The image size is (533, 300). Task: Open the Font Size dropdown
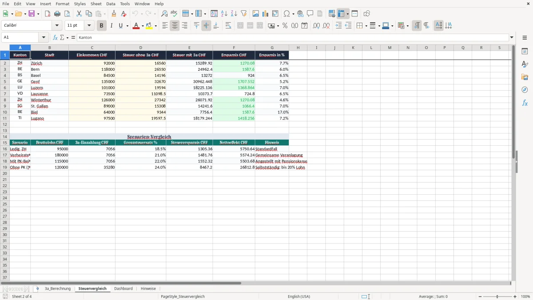click(89, 26)
